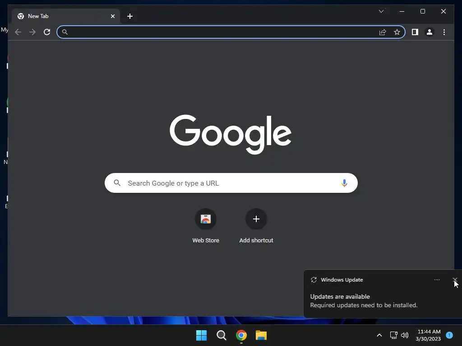The image size is (462, 346).
Task: Click the Chrome back navigation arrow
Action: click(x=18, y=32)
